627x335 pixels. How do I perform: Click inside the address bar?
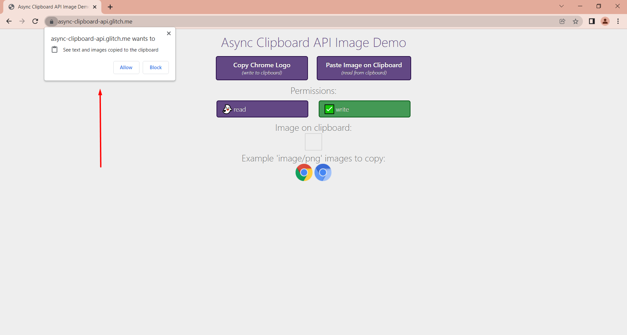(196, 22)
